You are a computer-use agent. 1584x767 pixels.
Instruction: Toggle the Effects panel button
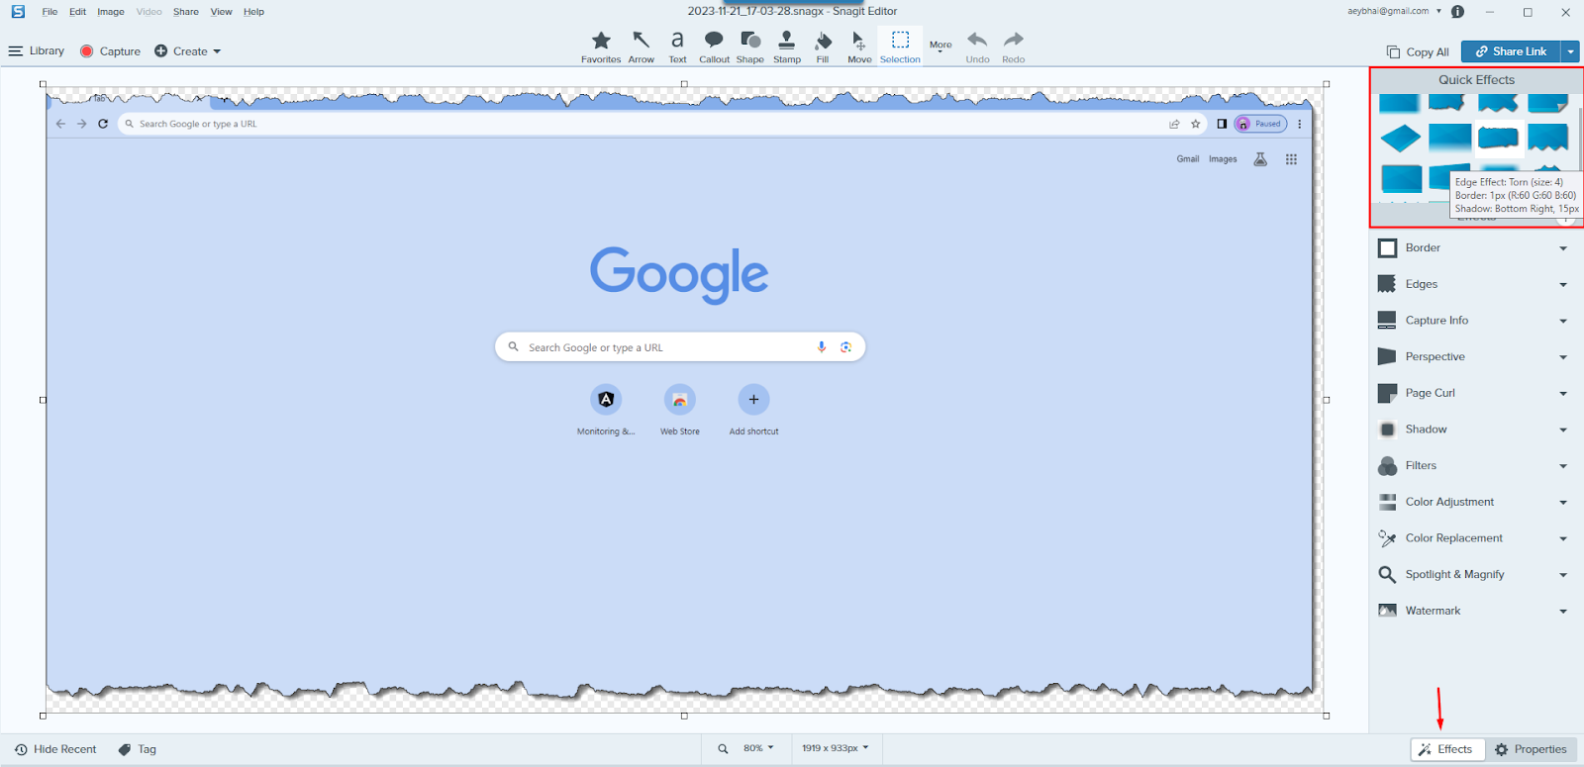[1445, 749]
